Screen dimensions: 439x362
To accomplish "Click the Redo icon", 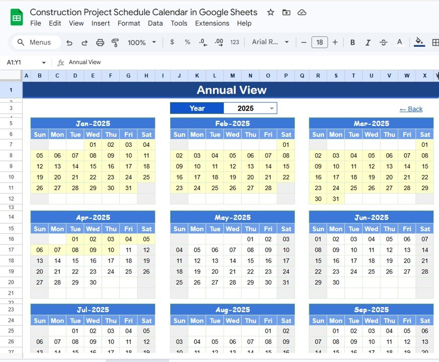I will (84, 42).
